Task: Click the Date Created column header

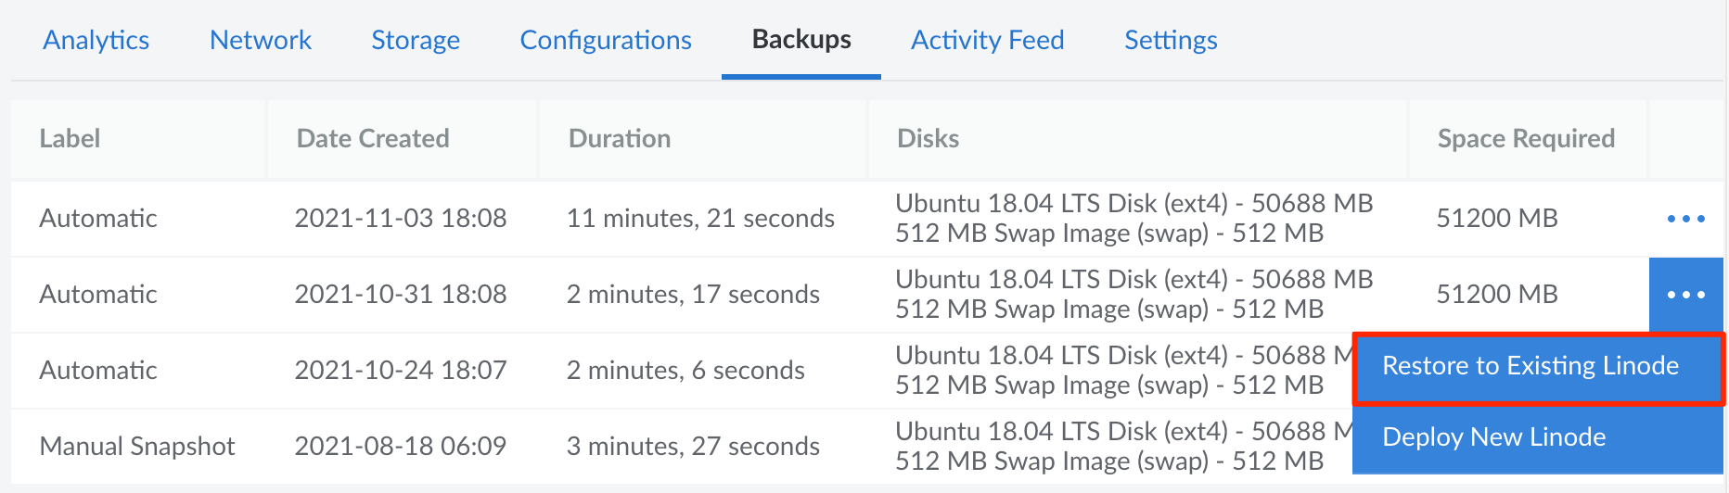Action: 373,139
